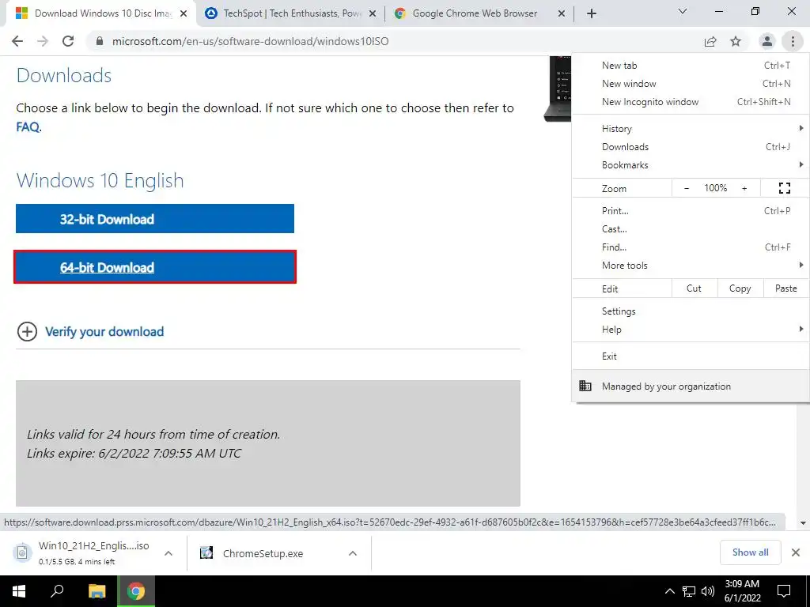Open ChromeSetup.exe download options chevron
810x607 pixels.
(x=353, y=553)
